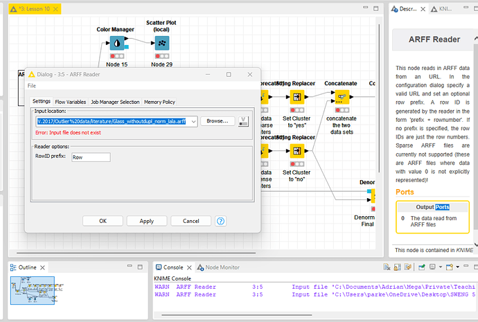Click the workflow canvas vertical scrollbar

click(379, 98)
